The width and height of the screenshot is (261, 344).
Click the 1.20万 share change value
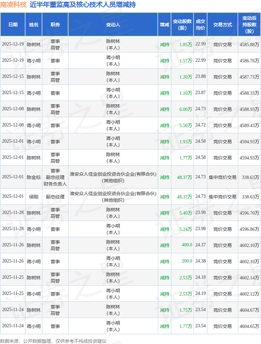186,77
